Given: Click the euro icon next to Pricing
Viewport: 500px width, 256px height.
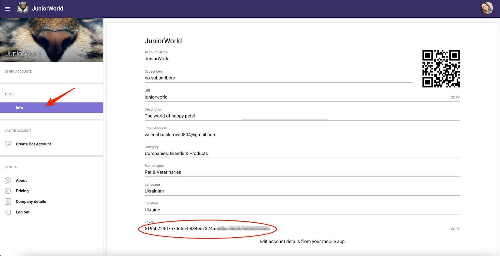Looking at the screenshot, I should (x=8, y=191).
